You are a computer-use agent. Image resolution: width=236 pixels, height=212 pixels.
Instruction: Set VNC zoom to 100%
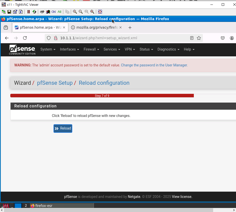click(x=87, y=12)
